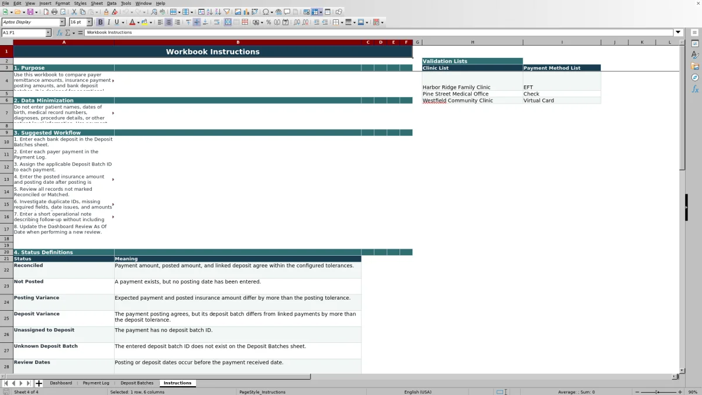Click the Export as PDF icon
The height and width of the screenshot is (395, 702).
coord(46,12)
